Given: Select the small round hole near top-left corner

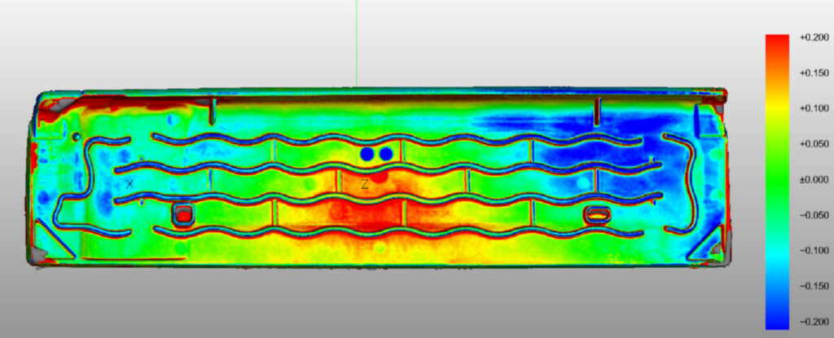Looking at the screenshot, I should [x=77, y=137].
